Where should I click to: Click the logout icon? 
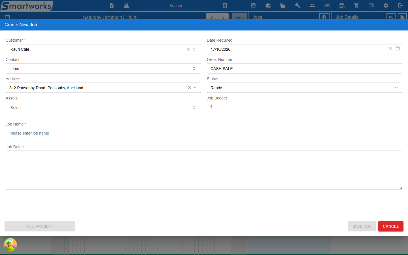coord(401,5)
